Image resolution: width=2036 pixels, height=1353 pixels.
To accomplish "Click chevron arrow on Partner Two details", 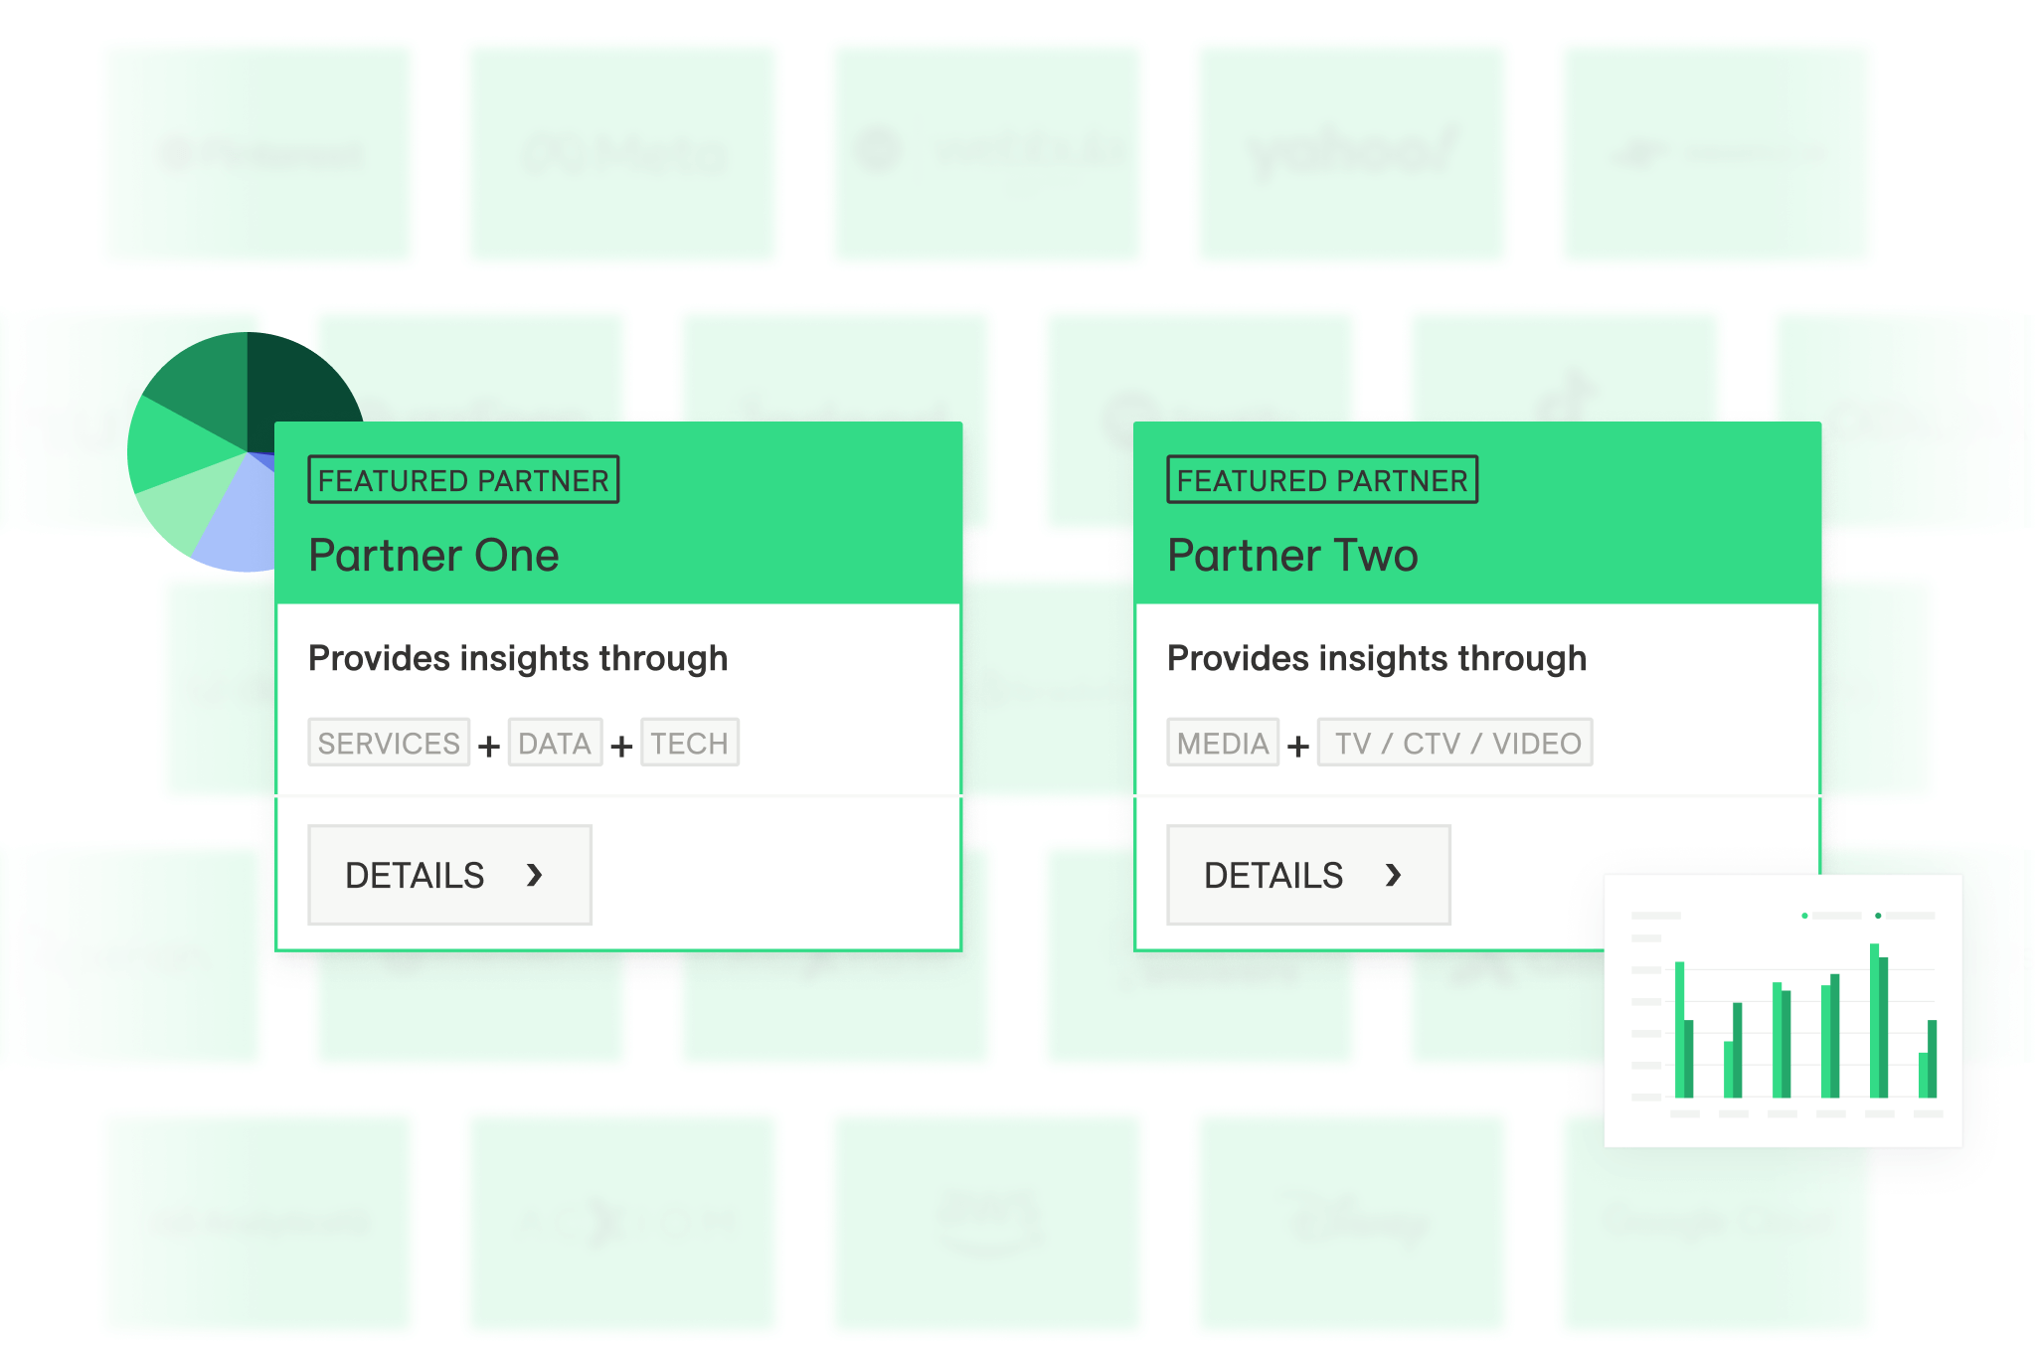I will click(x=1394, y=875).
